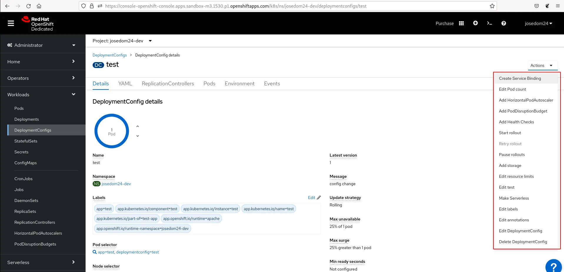Click the pencil icon to edit labels
This screenshot has height=272, width=564.
[x=319, y=198]
